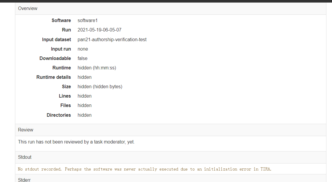Select the Directories field label
The image size is (332, 182).
click(x=59, y=115)
